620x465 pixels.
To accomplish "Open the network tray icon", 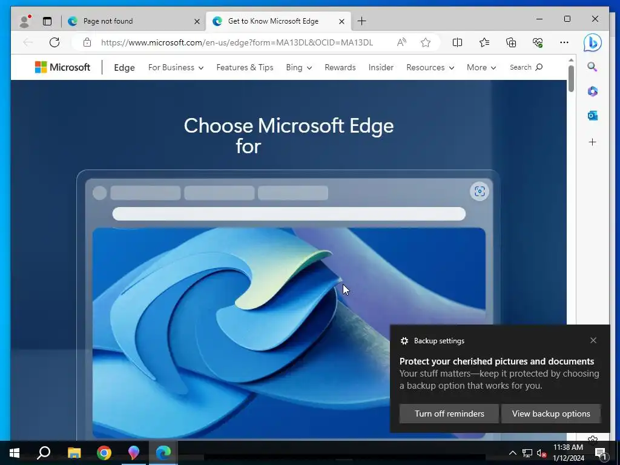I will 527,453.
